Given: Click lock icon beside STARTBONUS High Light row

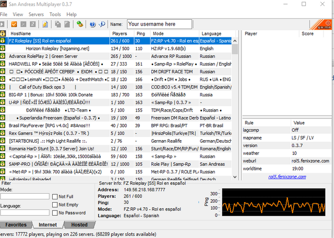Looking at the screenshot, I should 3,141.
